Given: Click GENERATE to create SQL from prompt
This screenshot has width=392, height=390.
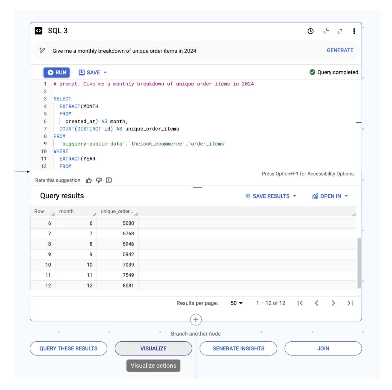Looking at the screenshot, I should [x=340, y=50].
